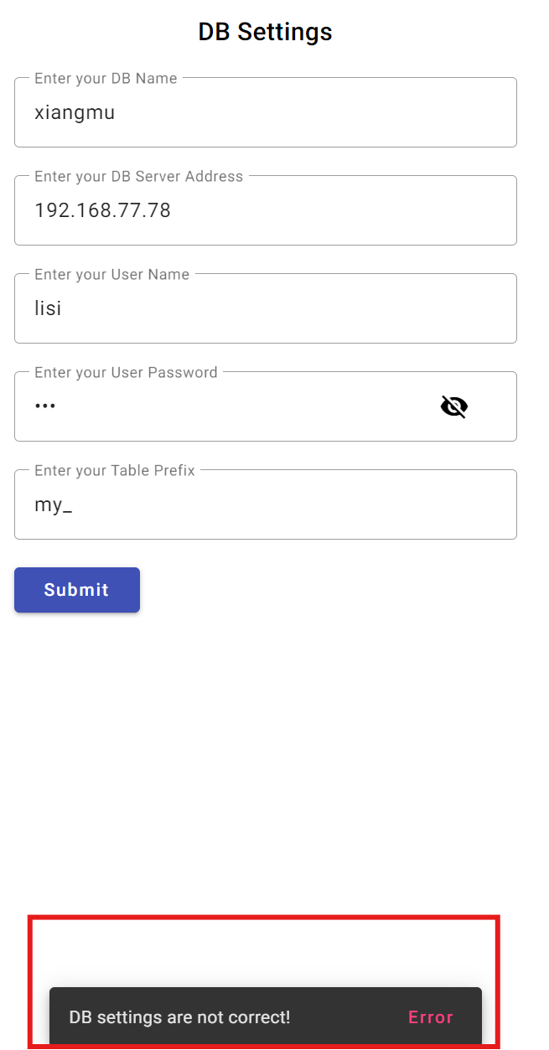Focus the DB Server Address field
Screen dimensions: 549x1050
(x=266, y=210)
